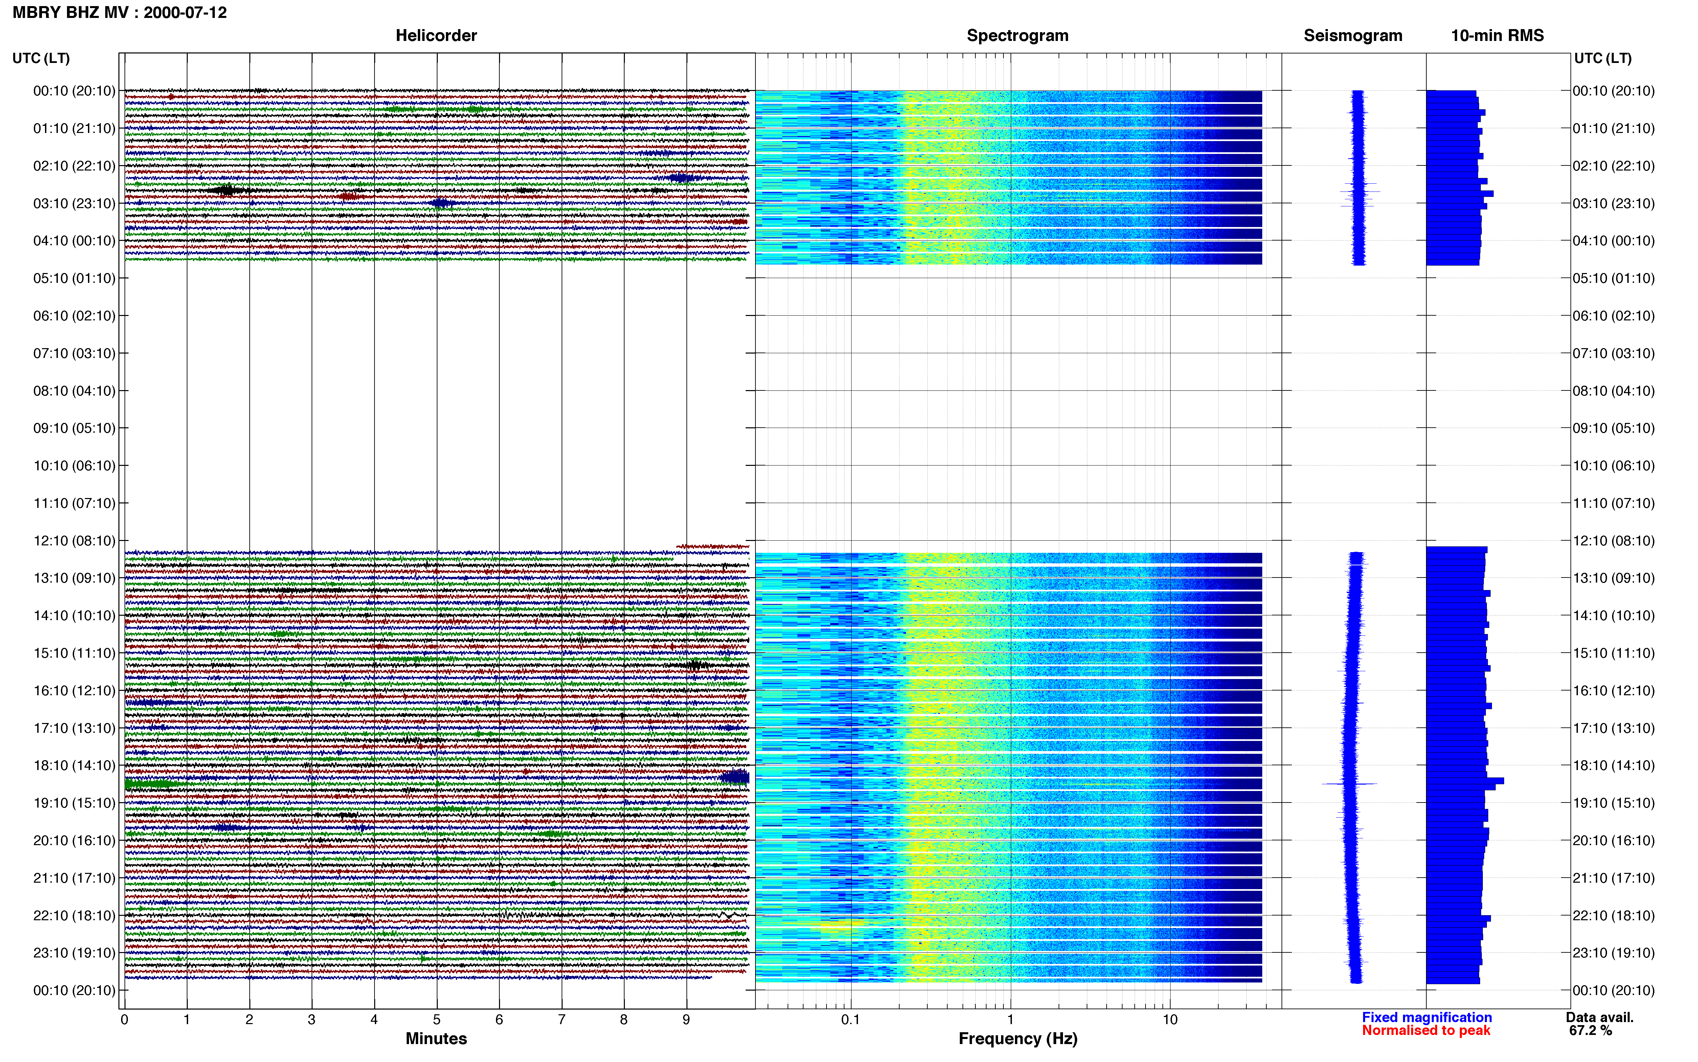Image resolution: width=1698 pixels, height=1062 pixels.
Task: Click the right '15:10 (11:10)' time label
Action: click(1614, 653)
